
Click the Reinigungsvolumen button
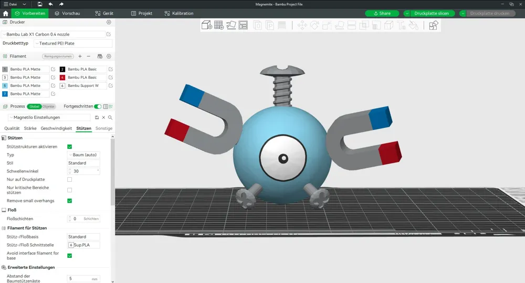pos(58,56)
